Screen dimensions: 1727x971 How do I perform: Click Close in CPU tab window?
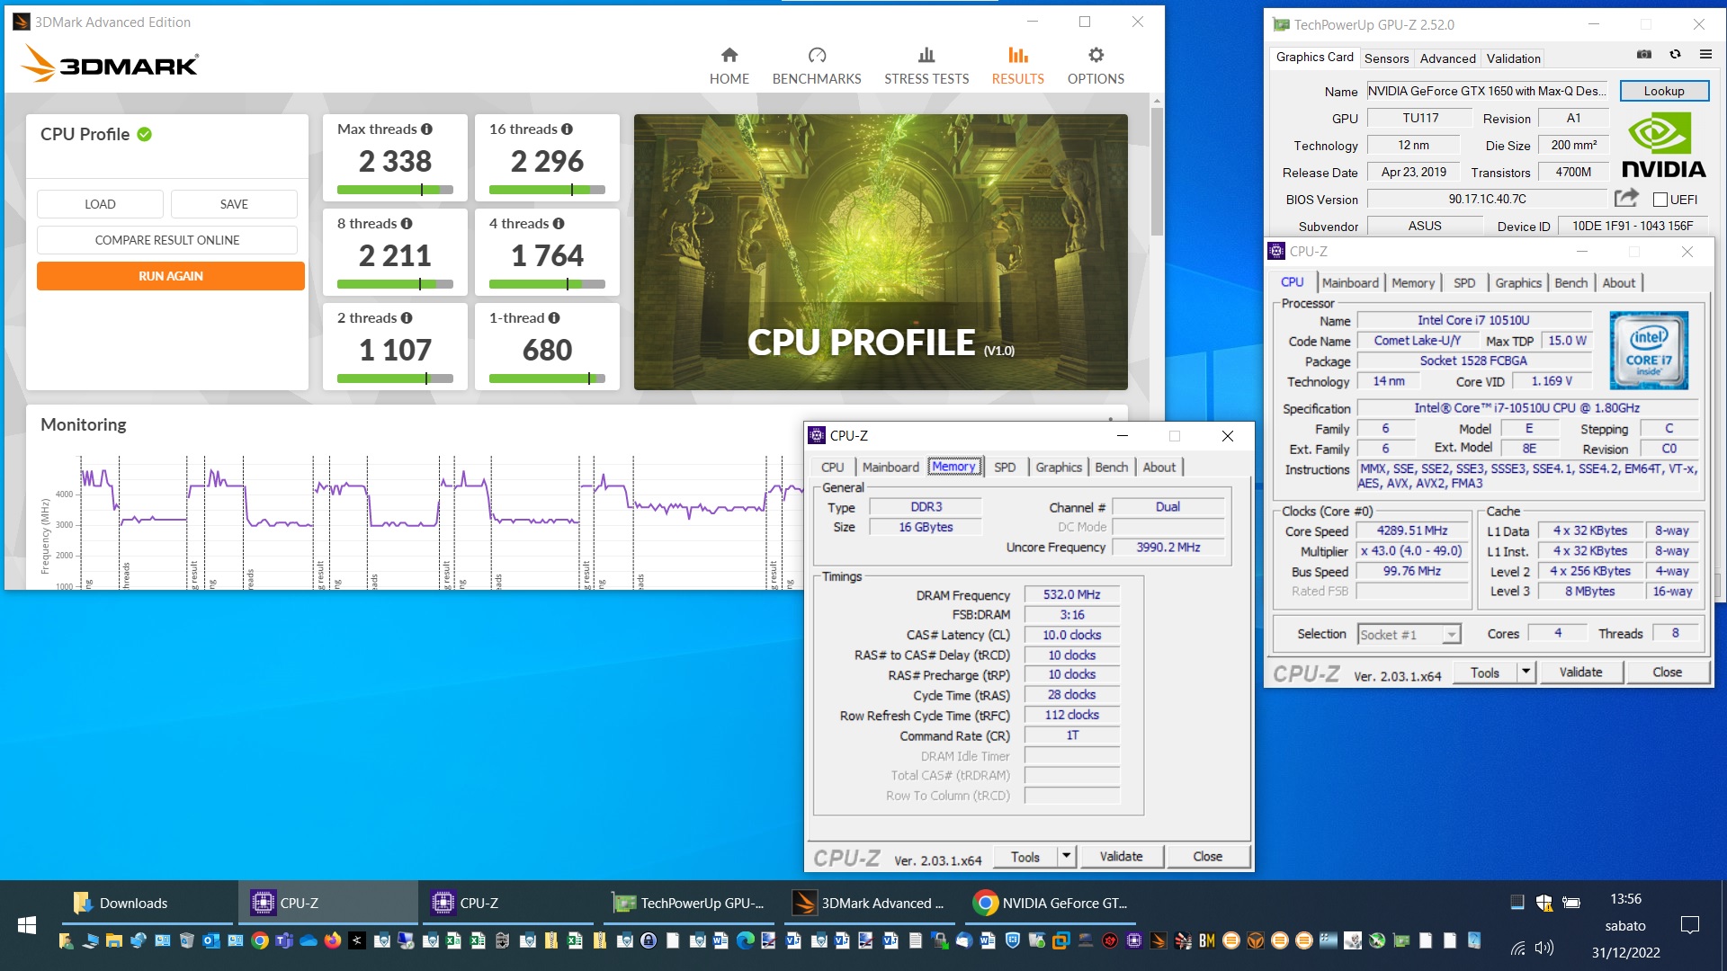pos(1667,672)
